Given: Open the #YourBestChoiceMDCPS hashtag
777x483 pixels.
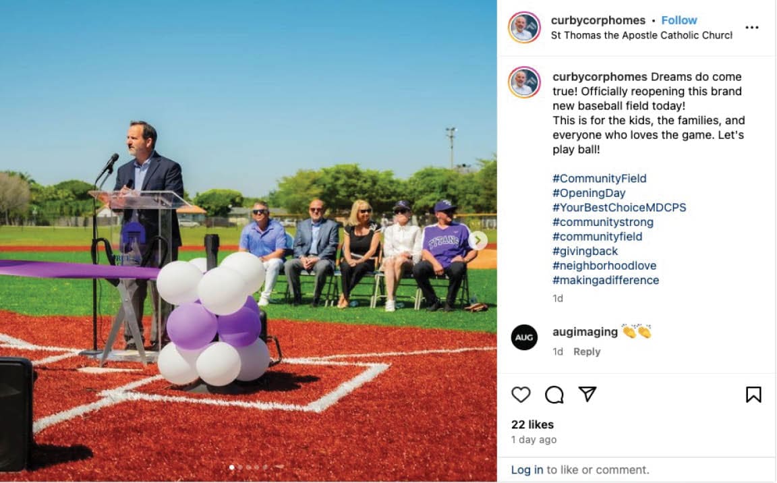Looking at the screenshot, I should pyautogui.click(x=619, y=208).
